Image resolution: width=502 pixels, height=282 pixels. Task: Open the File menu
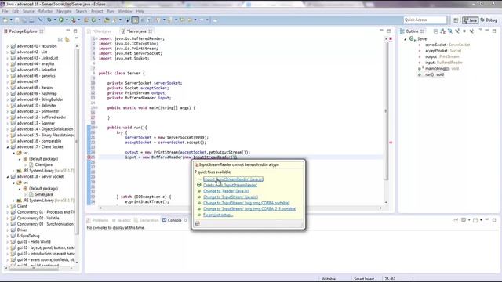pyautogui.click(x=5, y=11)
